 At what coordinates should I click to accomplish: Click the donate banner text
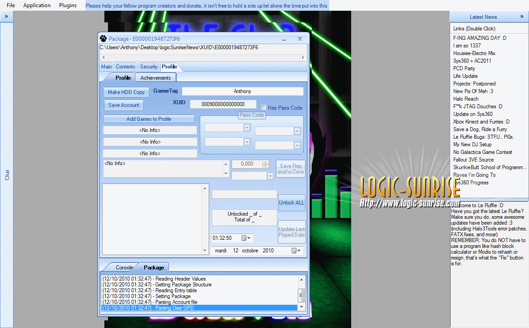point(206,6)
